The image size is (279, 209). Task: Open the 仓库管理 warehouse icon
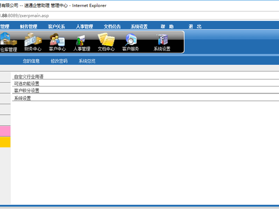(x=8, y=42)
